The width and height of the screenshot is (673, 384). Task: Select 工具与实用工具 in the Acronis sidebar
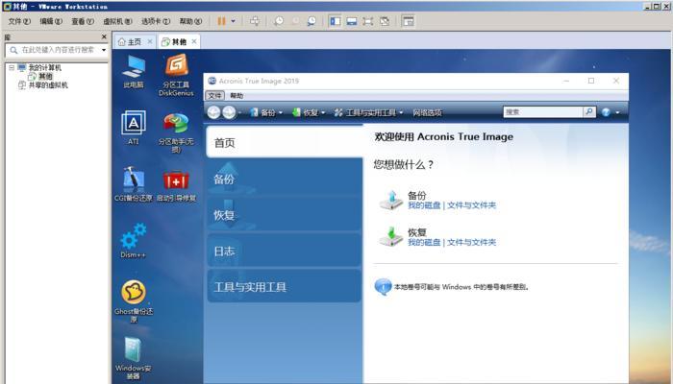(x=285, y=287)
